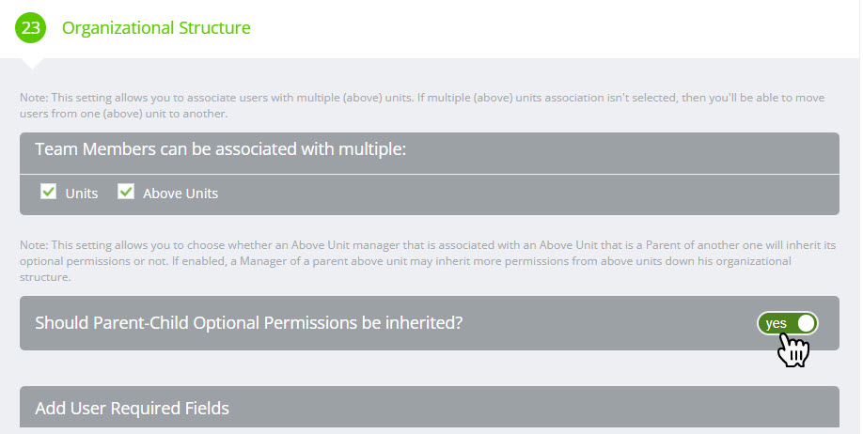Uncheck the Units checkbox

49,192
